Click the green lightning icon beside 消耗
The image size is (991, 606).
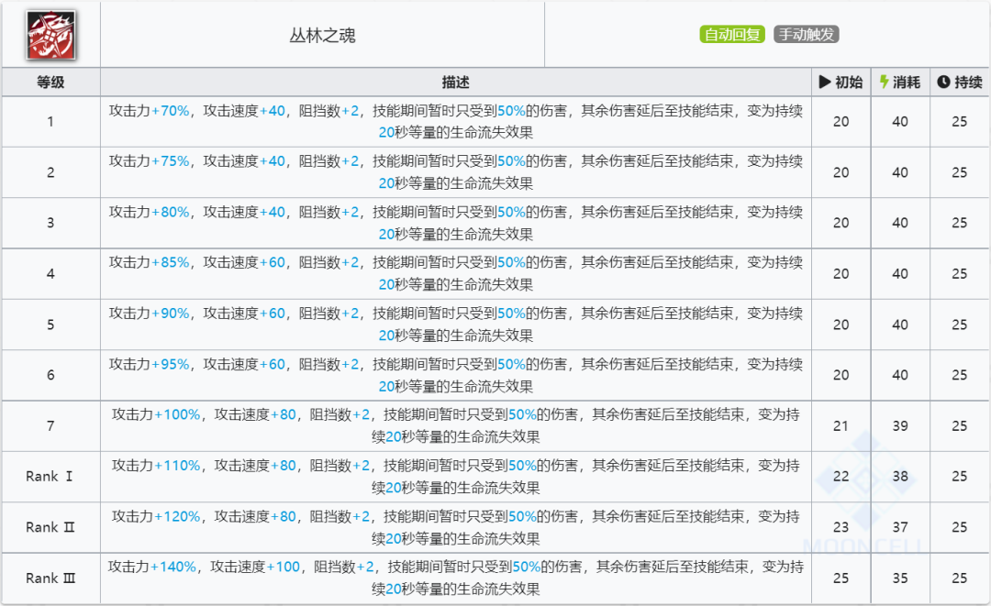pyautogui.click(x=884, y=82)
